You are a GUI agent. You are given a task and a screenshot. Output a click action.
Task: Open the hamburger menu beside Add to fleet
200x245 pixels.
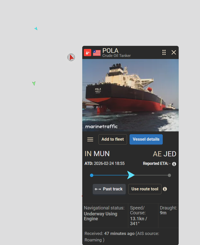pos(90,139)
